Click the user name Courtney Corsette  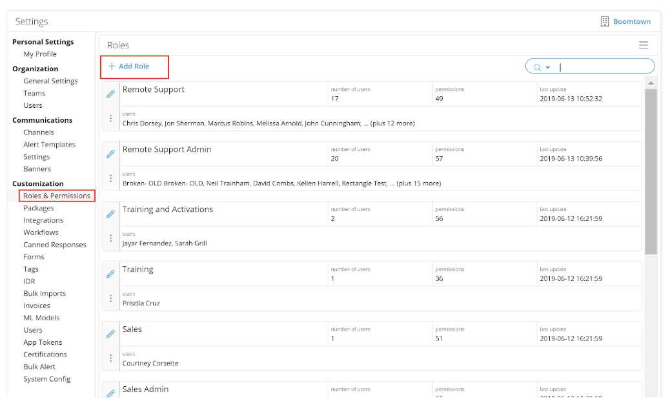click(x=150, y=364)
